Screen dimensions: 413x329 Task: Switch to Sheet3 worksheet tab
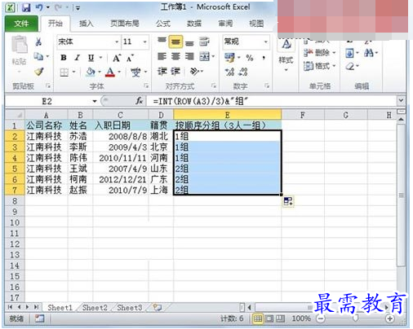[130, 308]
